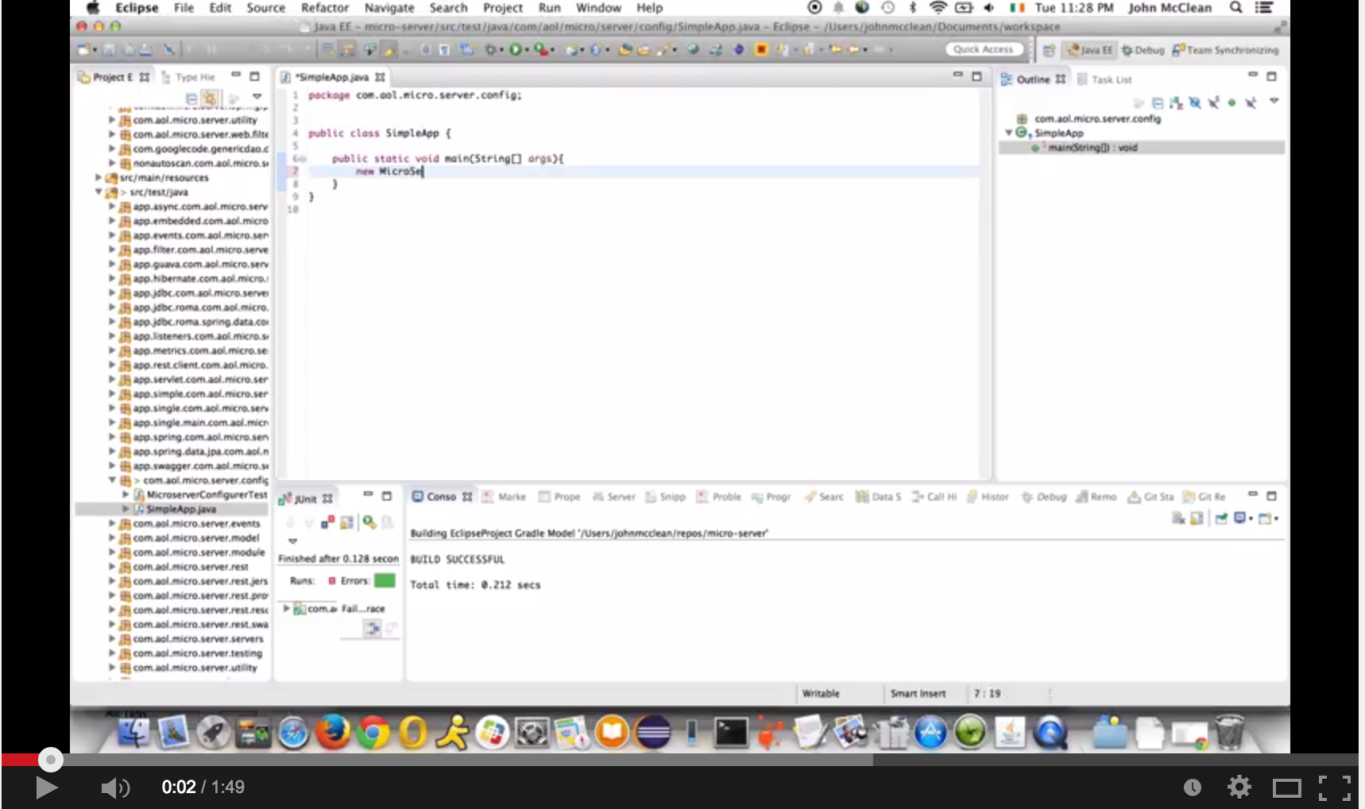
Task: Open the Open Perspective icon beside Java EE
Action: (1049, 50)
